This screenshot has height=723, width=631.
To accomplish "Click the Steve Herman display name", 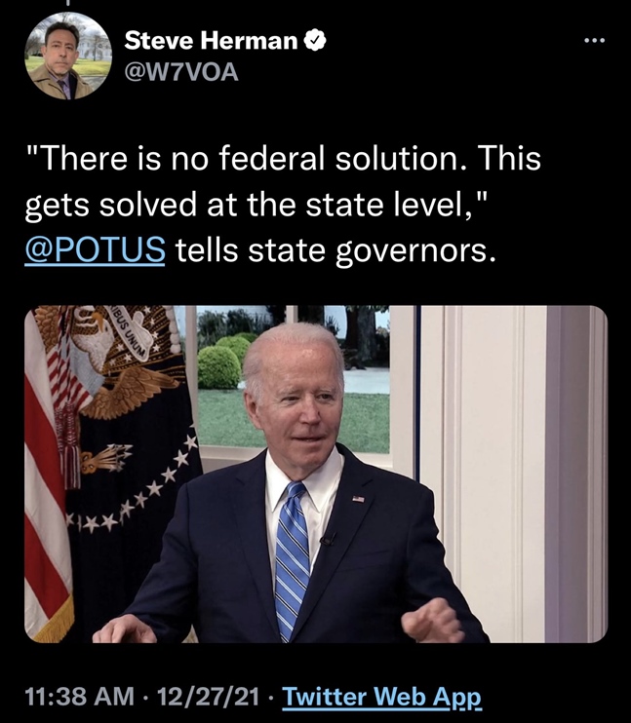I will point(211,41).
